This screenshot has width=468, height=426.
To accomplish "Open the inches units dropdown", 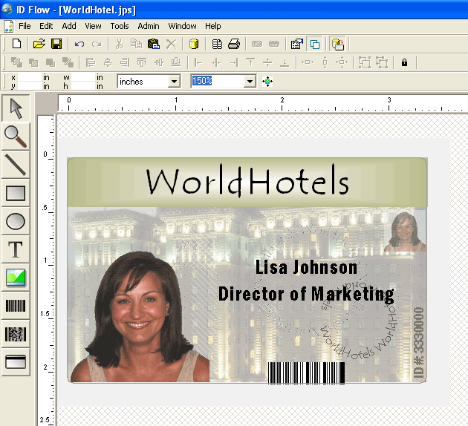I will pos(174,82).
